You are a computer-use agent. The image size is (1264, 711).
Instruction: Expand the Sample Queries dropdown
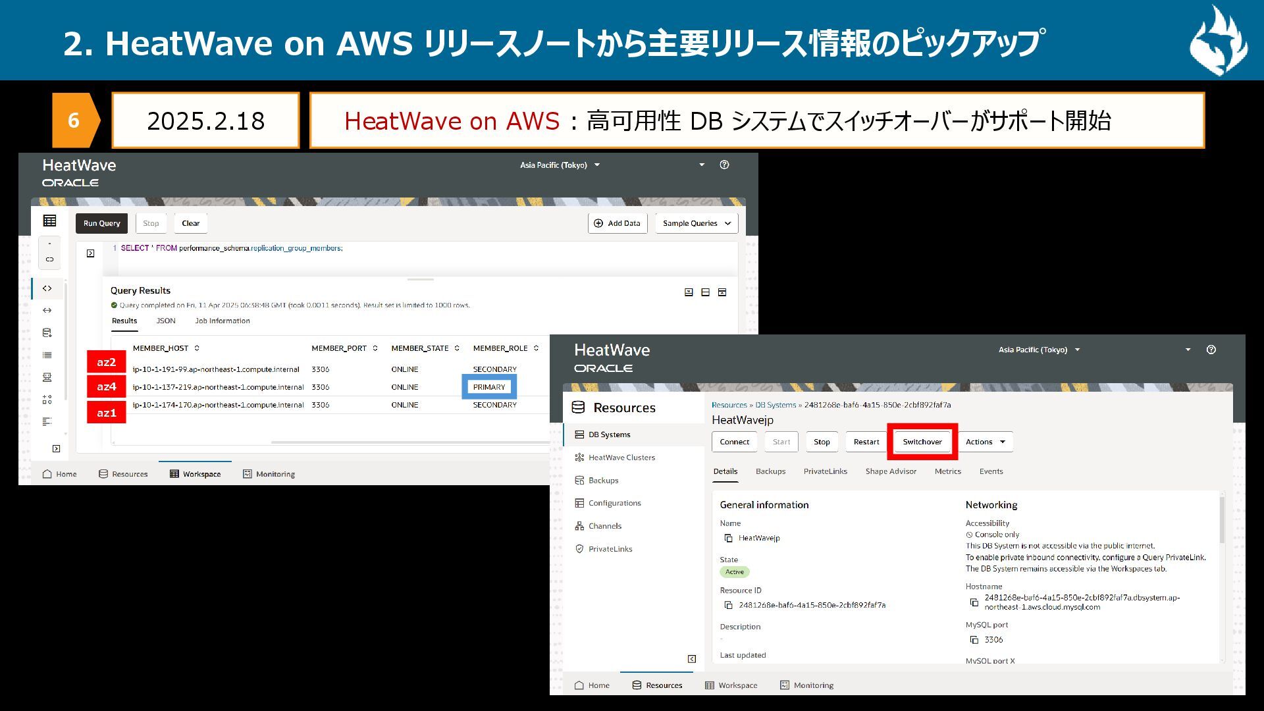coord(697,223)
